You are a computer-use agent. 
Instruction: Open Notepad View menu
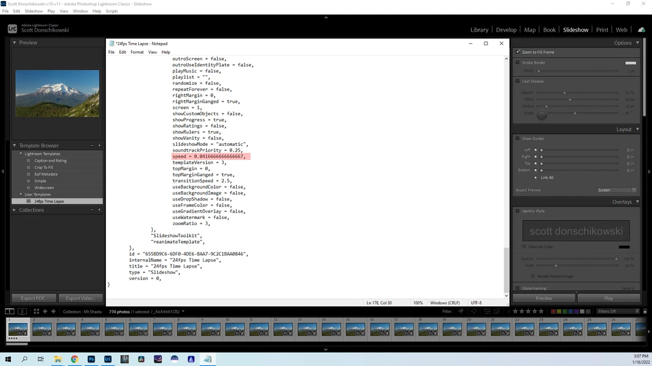coord(153,53)
